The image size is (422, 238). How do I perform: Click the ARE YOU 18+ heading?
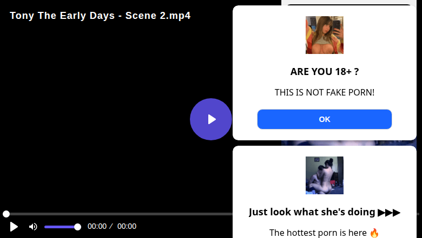click(324, 72)
